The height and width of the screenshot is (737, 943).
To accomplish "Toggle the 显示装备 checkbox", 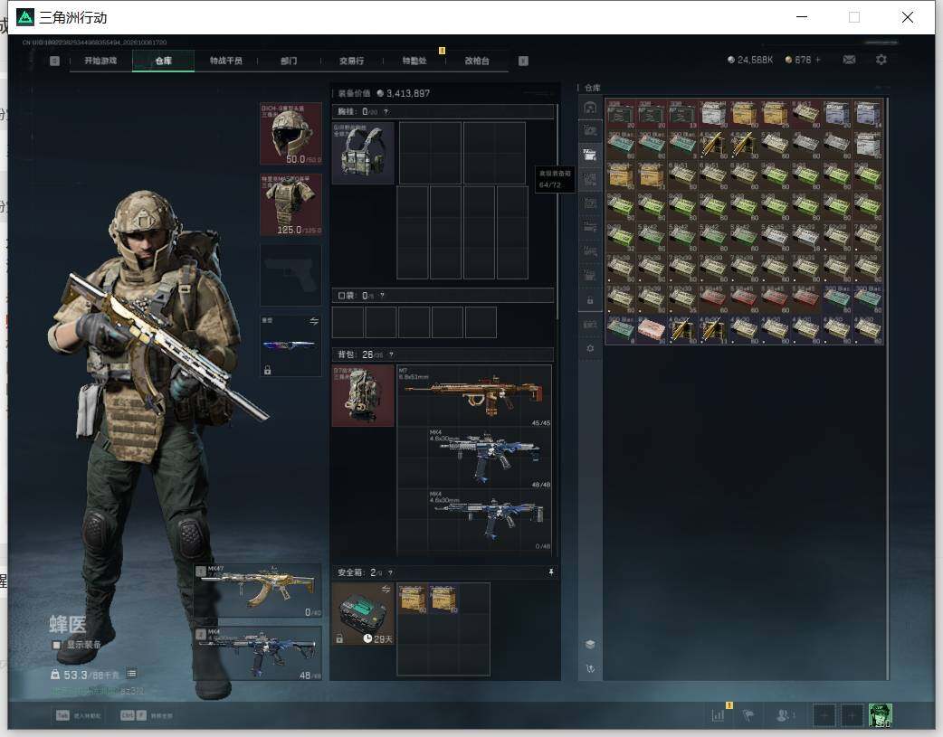I will click(56, 645).
